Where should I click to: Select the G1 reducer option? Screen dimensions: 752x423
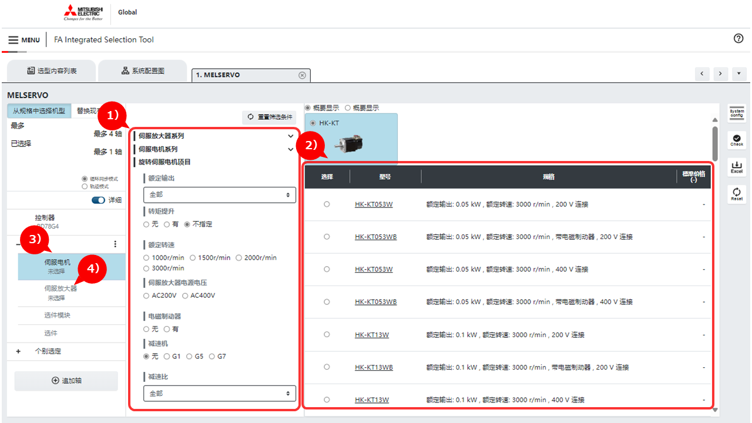167,356
